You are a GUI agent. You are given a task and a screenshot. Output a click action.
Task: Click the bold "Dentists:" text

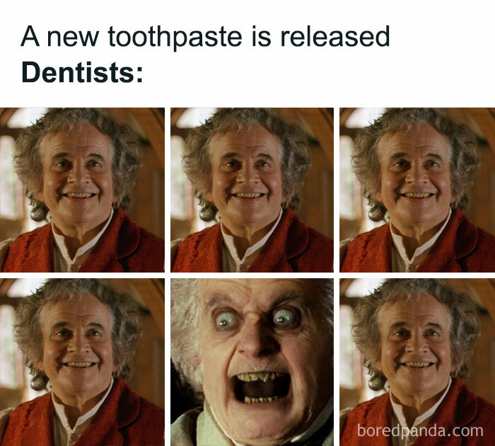[82, 73]
